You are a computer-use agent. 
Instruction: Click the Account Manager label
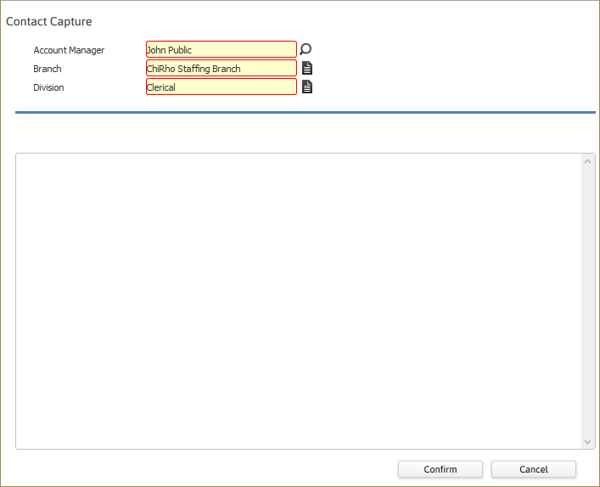[x=69, y=50]
